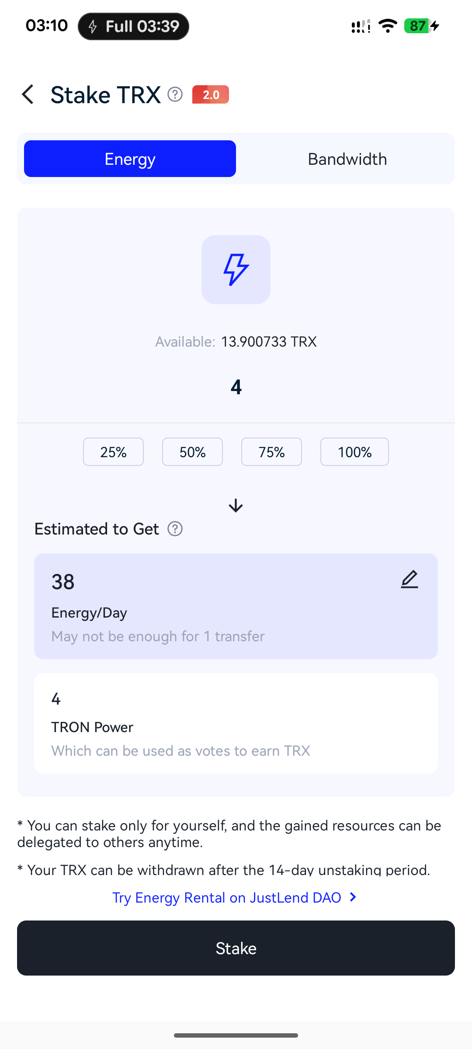Tap the edit pencil icon for Energy/Day

[x=410, y=580]
